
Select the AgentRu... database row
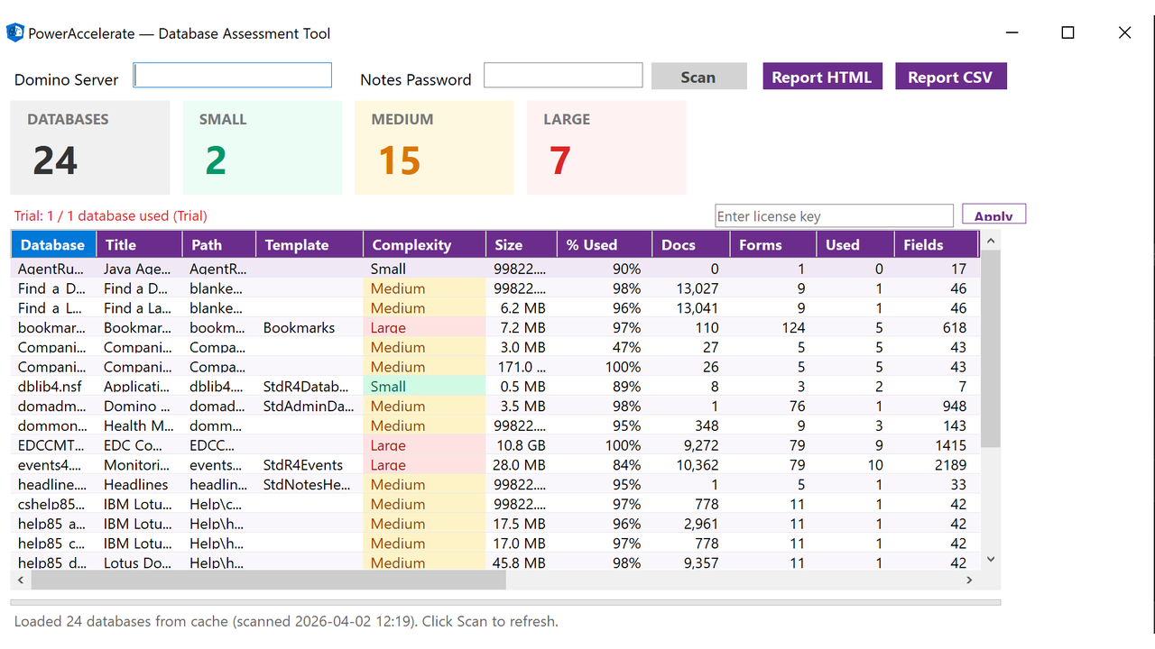494,269
